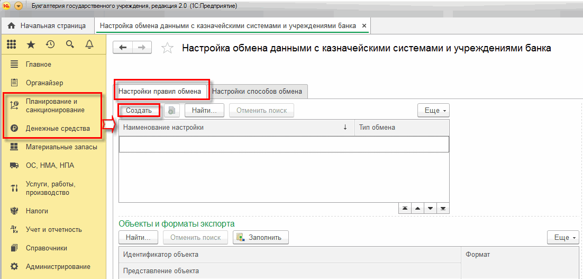
Task: Open the History clock icon
Action: tap(50, 44)
